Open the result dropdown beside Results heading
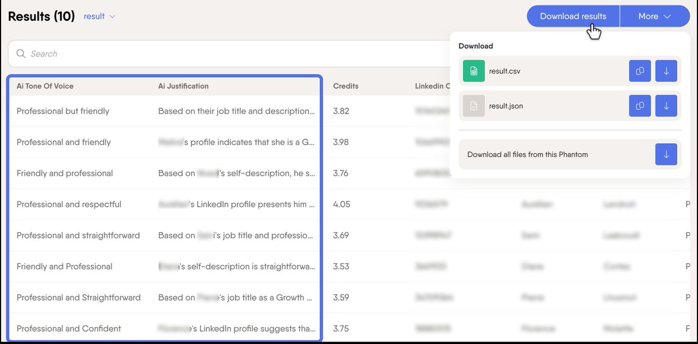The height and width of the screenshot is (344, 698). coord(99,16)
